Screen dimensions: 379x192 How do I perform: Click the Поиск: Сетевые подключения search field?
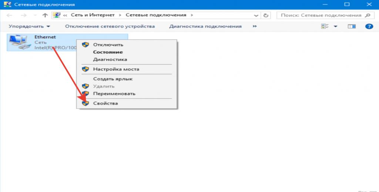(321, 15)
